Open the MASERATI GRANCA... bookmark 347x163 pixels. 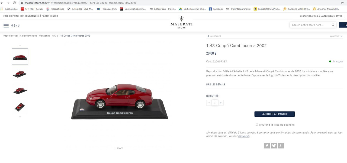click(x=267, y=9)
